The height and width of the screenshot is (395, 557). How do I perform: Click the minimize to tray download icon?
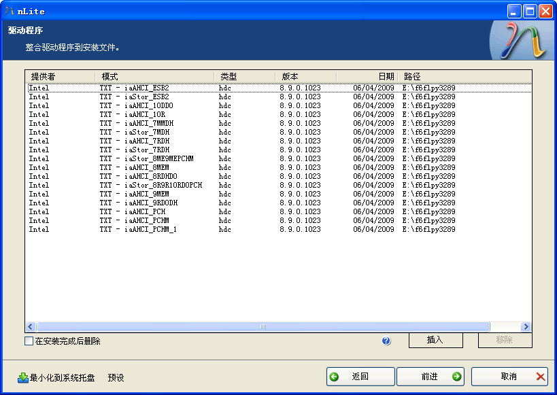tap(23, 377)
